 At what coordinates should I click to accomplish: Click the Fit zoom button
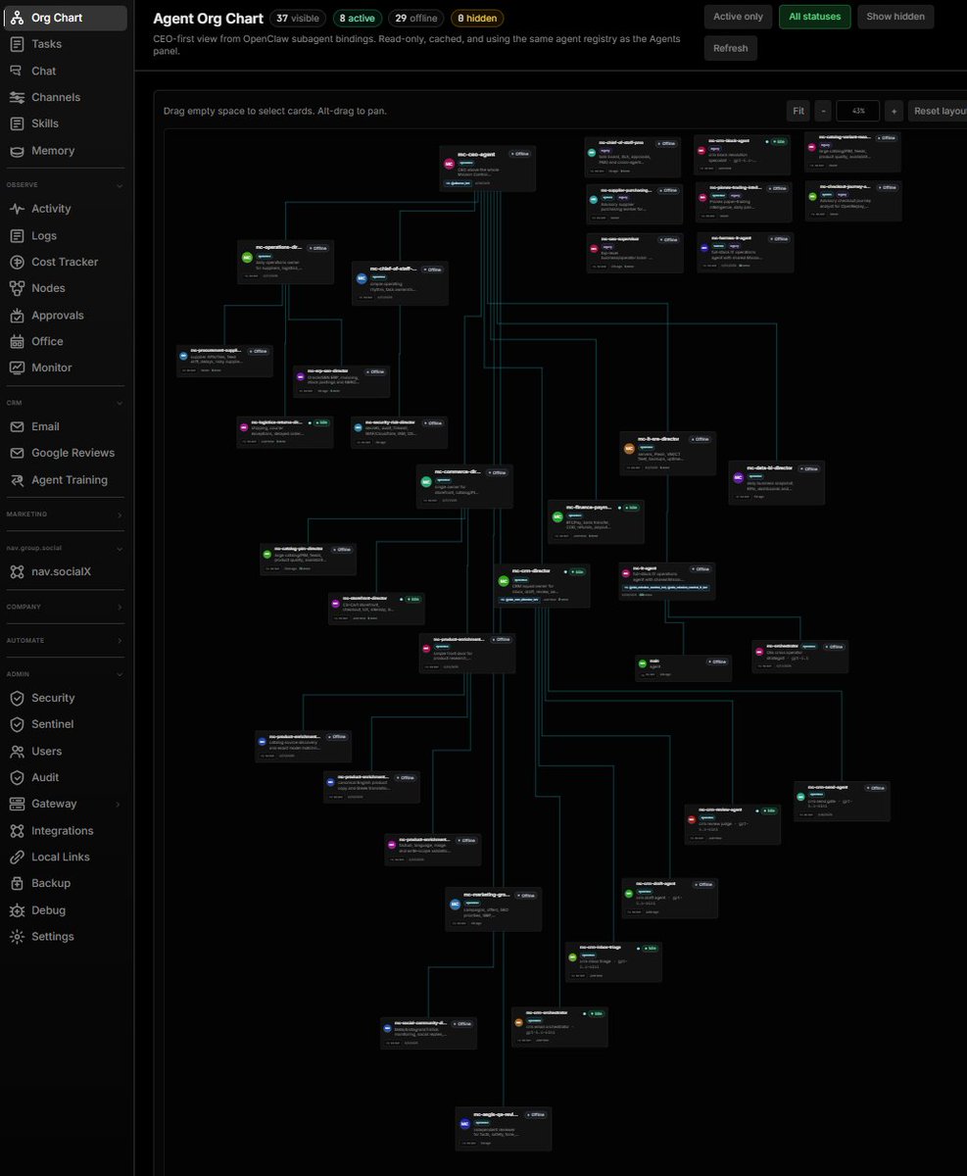[798, 111]
